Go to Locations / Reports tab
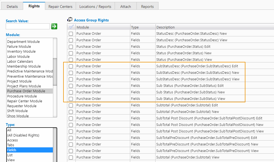Screen dimensions: 274x162 pos(95,7)
